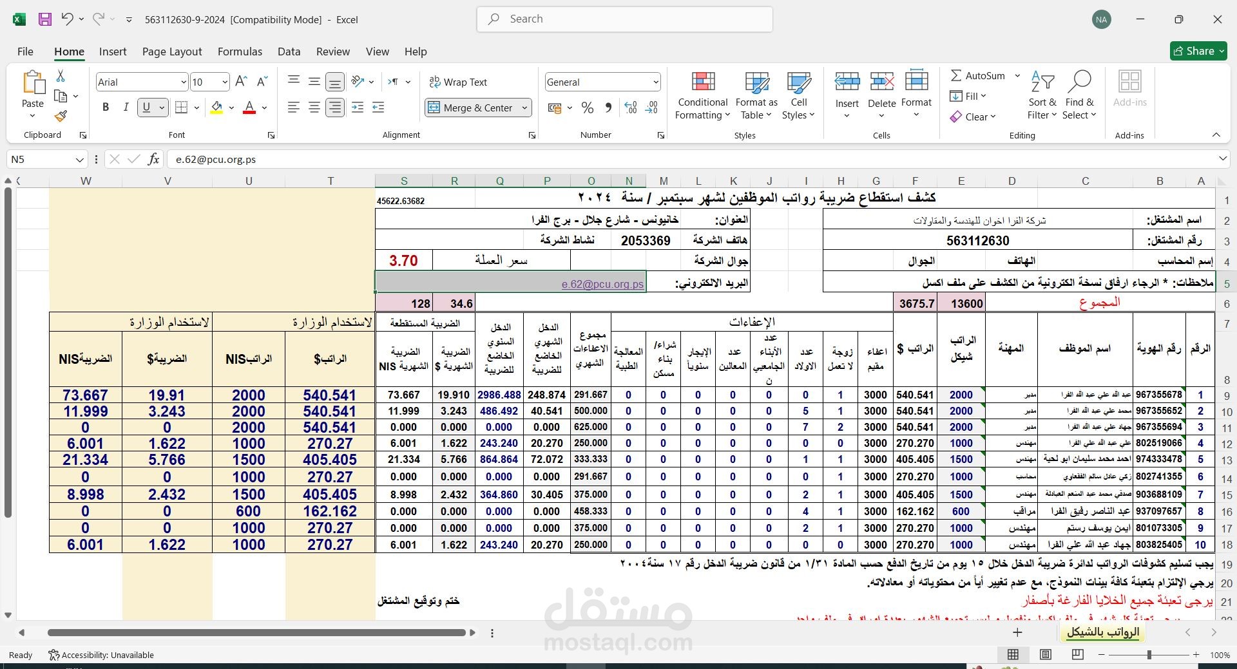Screen dimensions: 1237x669
Task: Select the Format Painter brush icon
Action: [61, 117]
